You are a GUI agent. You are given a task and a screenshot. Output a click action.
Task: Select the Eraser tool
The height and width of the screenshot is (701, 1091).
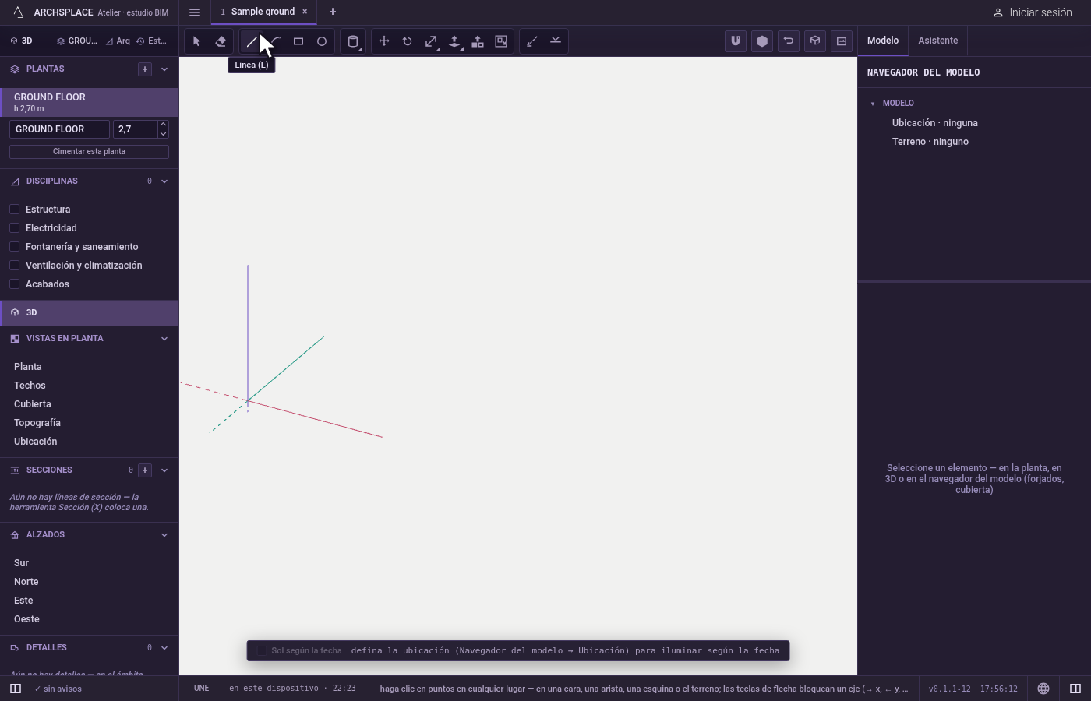(221, 41)
